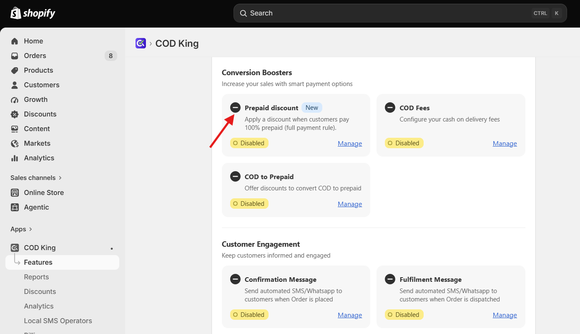The width and height of the screenshot is (580, 334).
Task: Click the Fulfilment Message status icon
Action: 390,279
